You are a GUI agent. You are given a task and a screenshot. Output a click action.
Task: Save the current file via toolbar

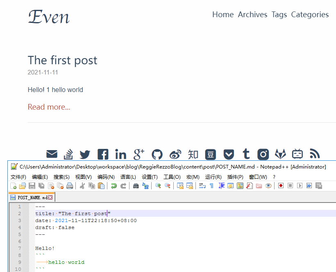tap(32, 186)
